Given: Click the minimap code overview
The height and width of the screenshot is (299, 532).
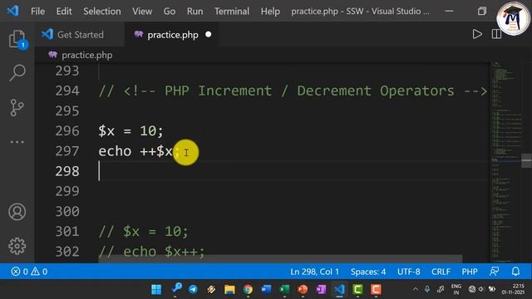Looking at the screenshot, I should click(506, 162).
